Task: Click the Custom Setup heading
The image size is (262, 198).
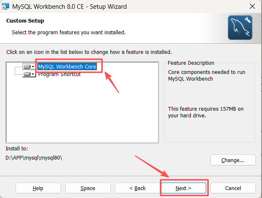Action: [x=25, y=20]
